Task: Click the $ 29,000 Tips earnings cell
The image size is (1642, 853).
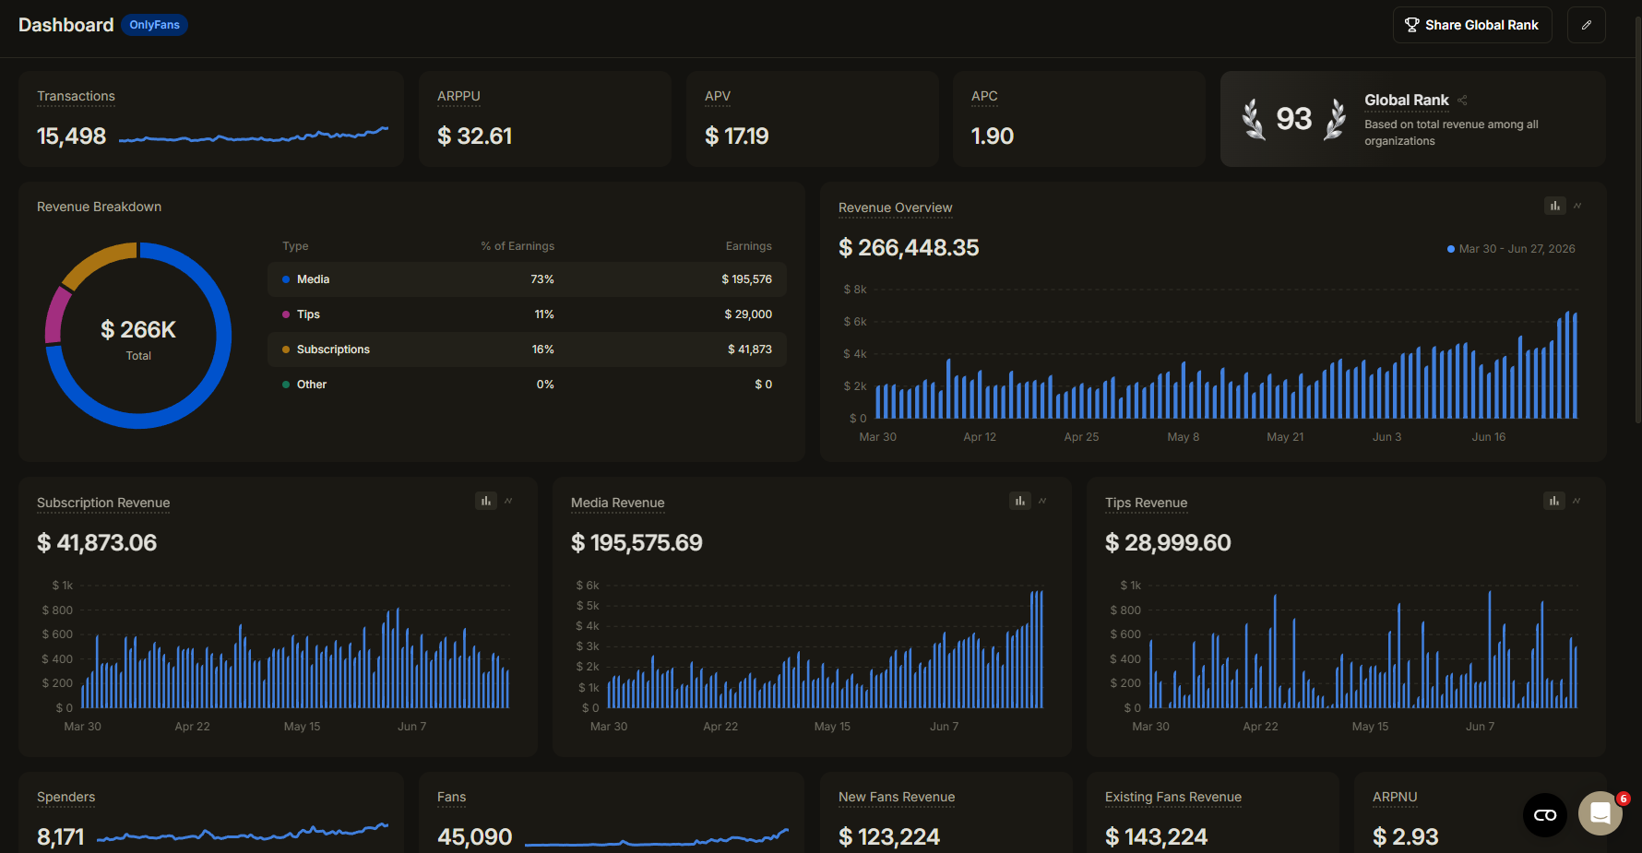Action: pyautogui.click(x=748, y=314)
